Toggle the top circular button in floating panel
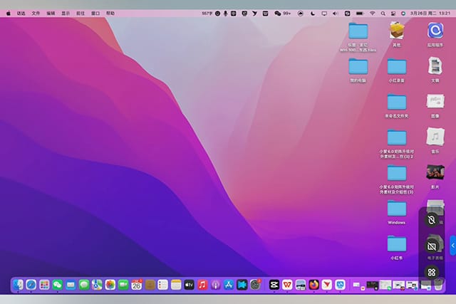This screenshot has width=456, height=304. pyautogui.click(x=431, y=221)
